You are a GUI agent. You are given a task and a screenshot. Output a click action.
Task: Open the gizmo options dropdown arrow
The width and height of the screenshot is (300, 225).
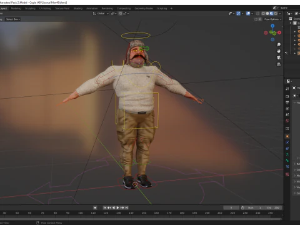[242, 13]
